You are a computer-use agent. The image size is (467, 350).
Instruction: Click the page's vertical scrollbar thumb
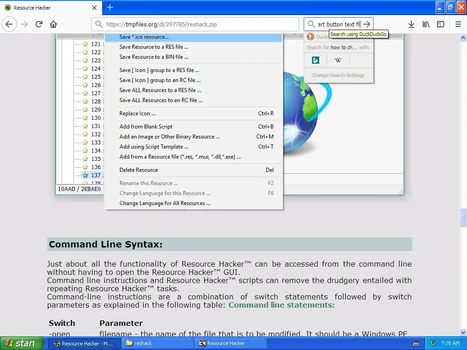click(463, 218)
